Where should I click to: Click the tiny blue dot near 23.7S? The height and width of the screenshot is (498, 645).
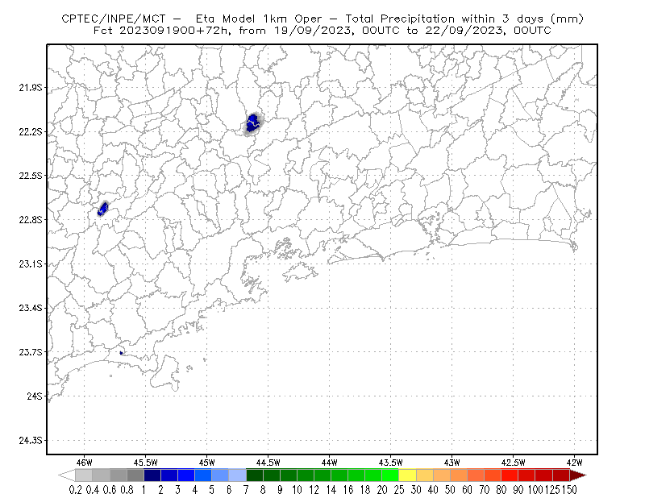[121, 353]
